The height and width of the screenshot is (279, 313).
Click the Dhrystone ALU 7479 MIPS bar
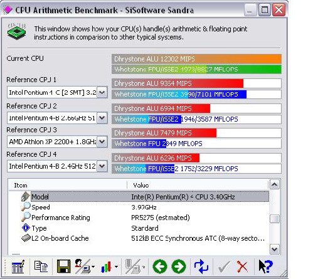coord(196,133)
